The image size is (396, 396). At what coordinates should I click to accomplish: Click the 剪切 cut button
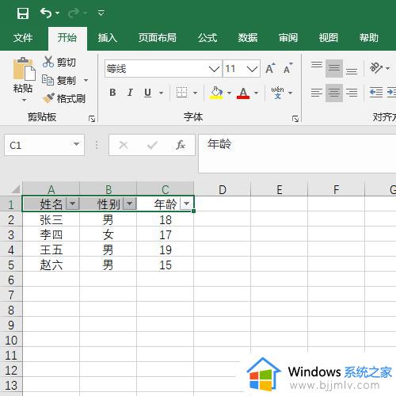click(x=59, y=62)
